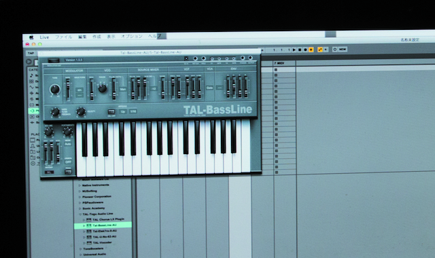Click the Apple menu icon

coord(31,37)
